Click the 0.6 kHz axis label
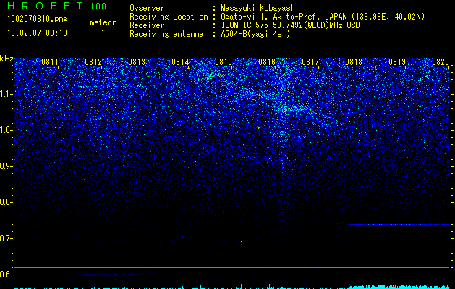 click(5, 275)
